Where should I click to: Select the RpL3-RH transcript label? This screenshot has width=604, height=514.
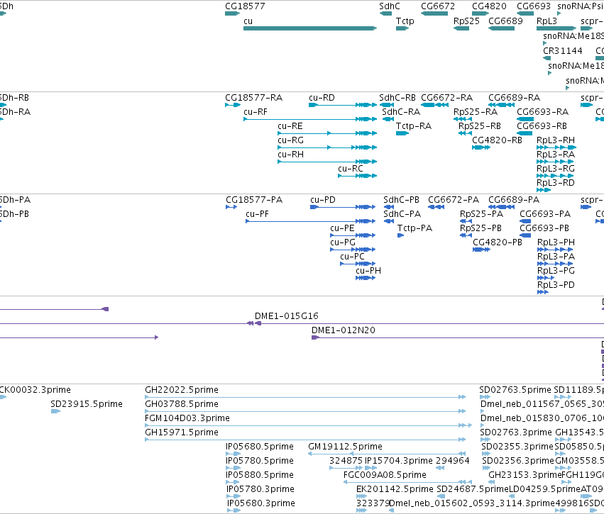[556, 140]
